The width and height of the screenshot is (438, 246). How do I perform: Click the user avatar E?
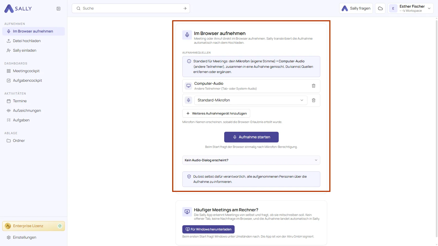pyautogui.click(x=393, y=8)
